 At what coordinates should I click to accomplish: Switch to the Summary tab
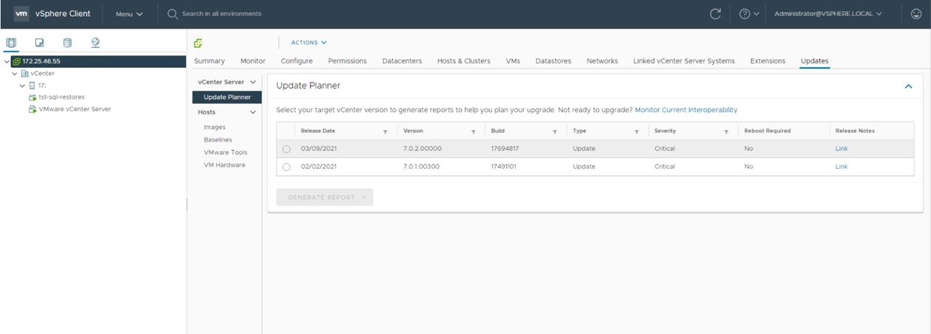(210, 61)
